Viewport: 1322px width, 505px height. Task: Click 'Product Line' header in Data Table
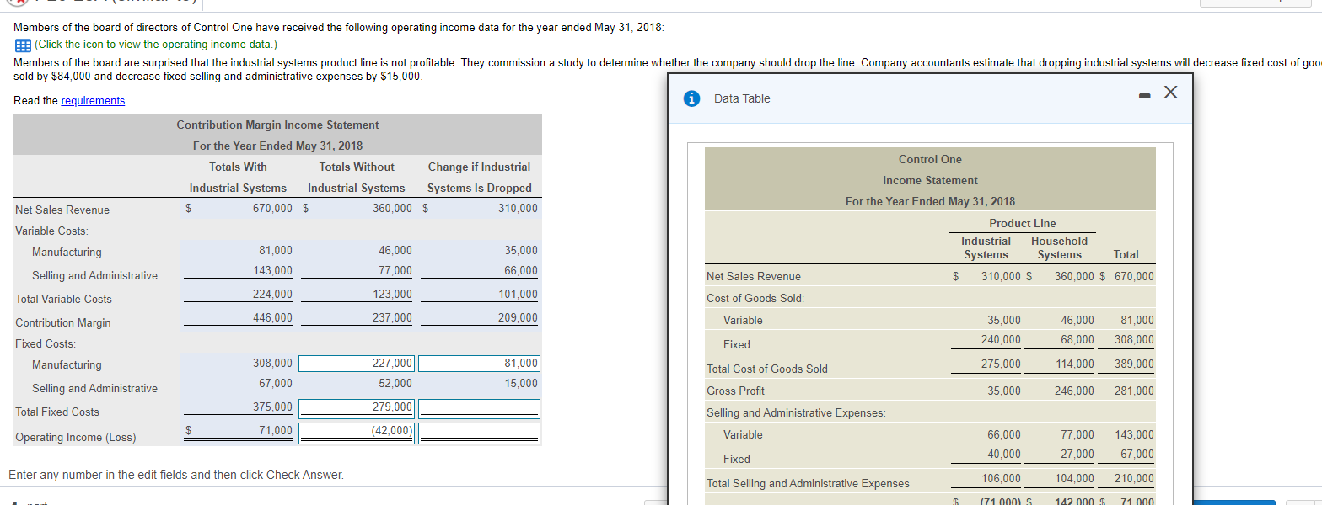1022,223
